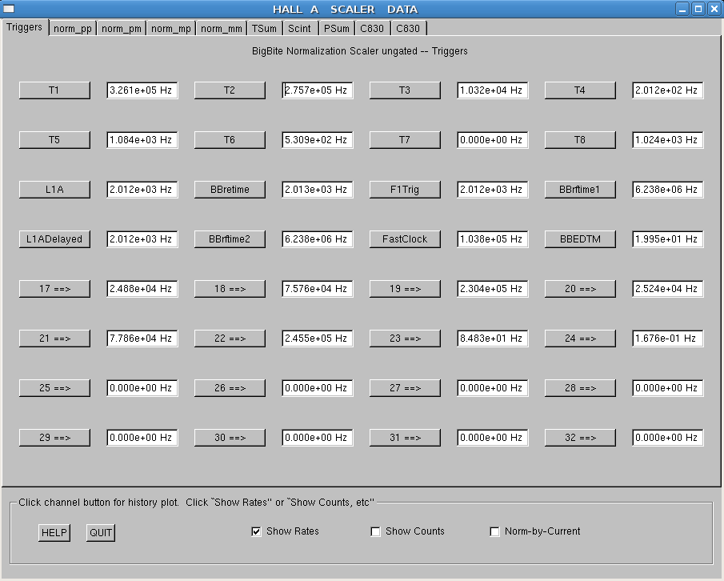Open the window menu icon in title bar
The image size is (724, 581).
click(9, 9)
